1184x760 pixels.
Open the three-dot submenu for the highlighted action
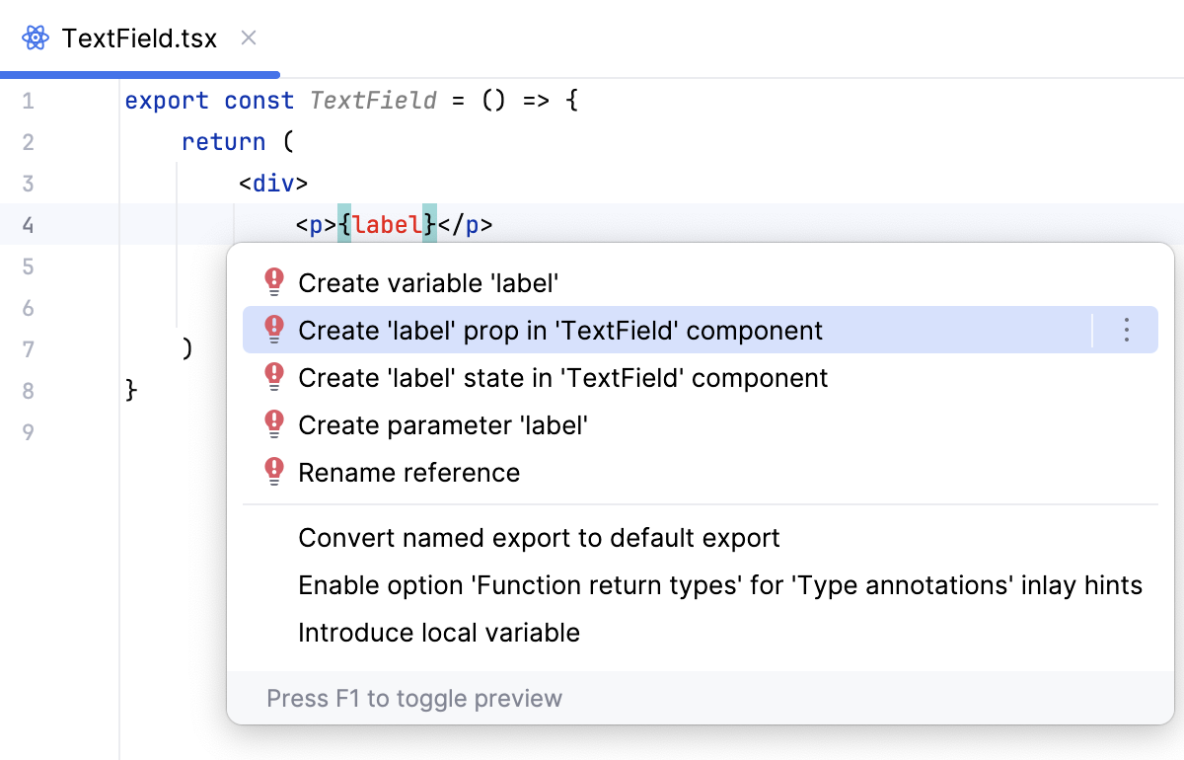pyautogui.click(x=1127, y=331)
